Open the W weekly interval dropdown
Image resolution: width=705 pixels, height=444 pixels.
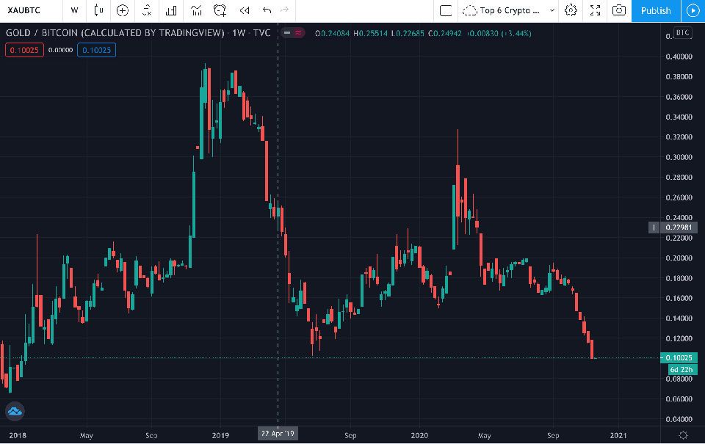pyautogui.click(x=74, y=10)
